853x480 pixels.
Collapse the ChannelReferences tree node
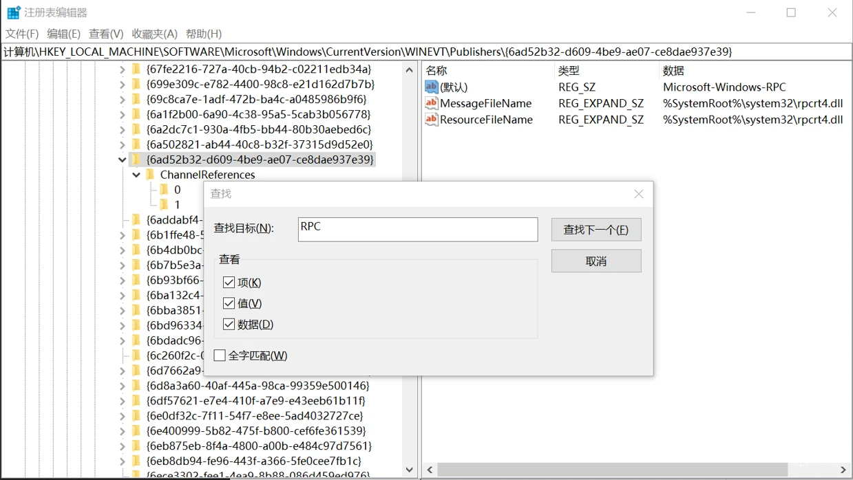136,175
